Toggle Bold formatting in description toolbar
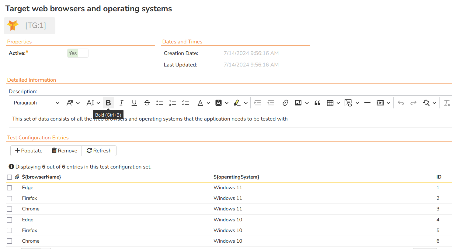 coord(108,103)
